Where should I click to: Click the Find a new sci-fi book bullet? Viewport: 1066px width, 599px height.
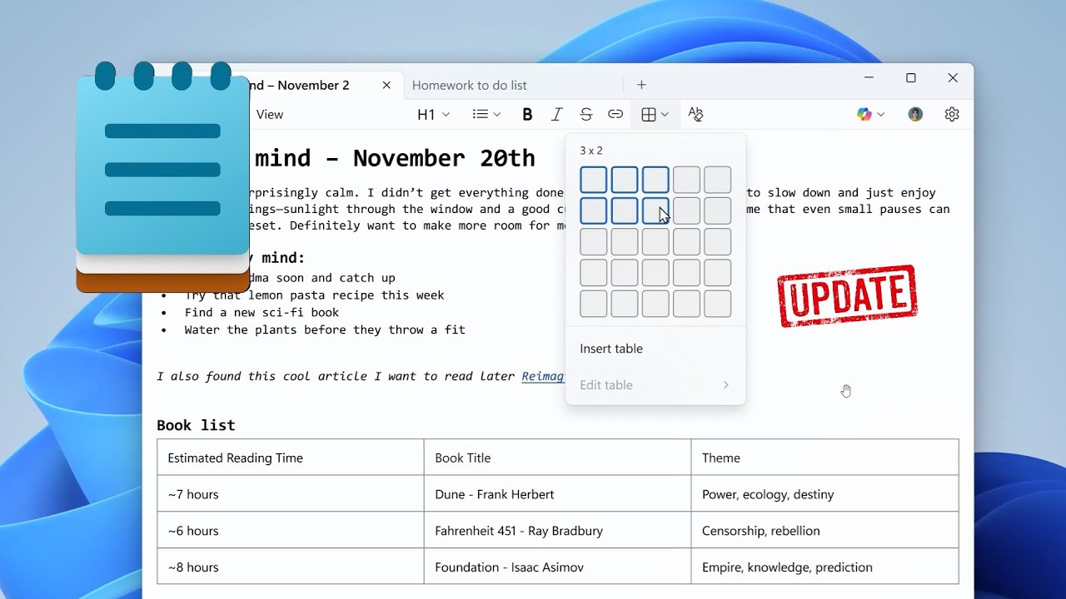(262, 313)
